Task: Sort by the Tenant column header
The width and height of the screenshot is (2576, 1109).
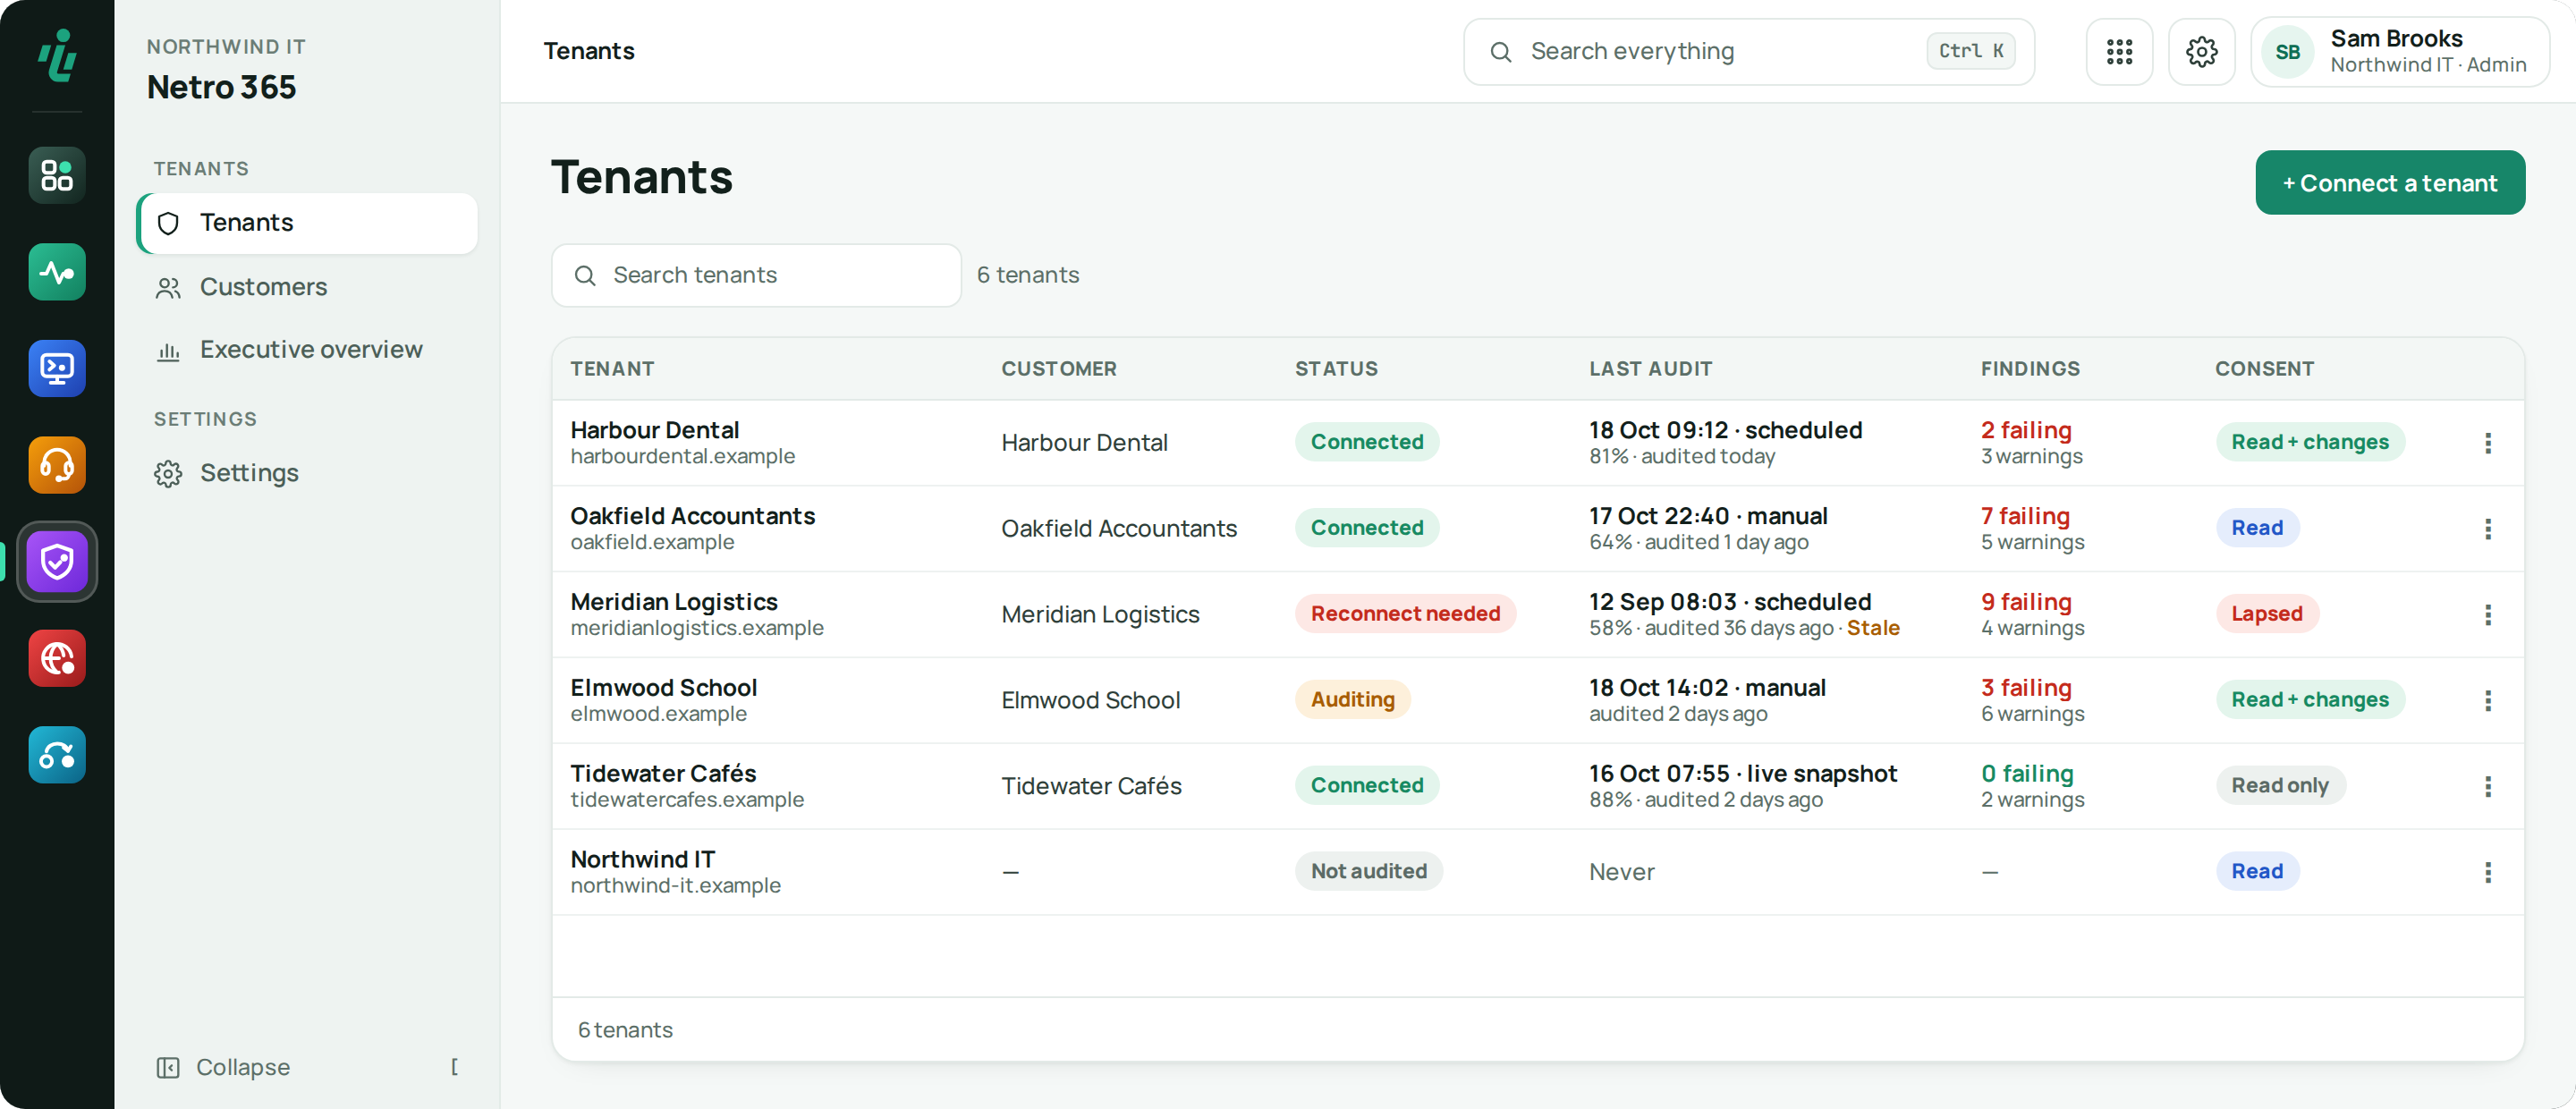Action: tap(612, 369)
